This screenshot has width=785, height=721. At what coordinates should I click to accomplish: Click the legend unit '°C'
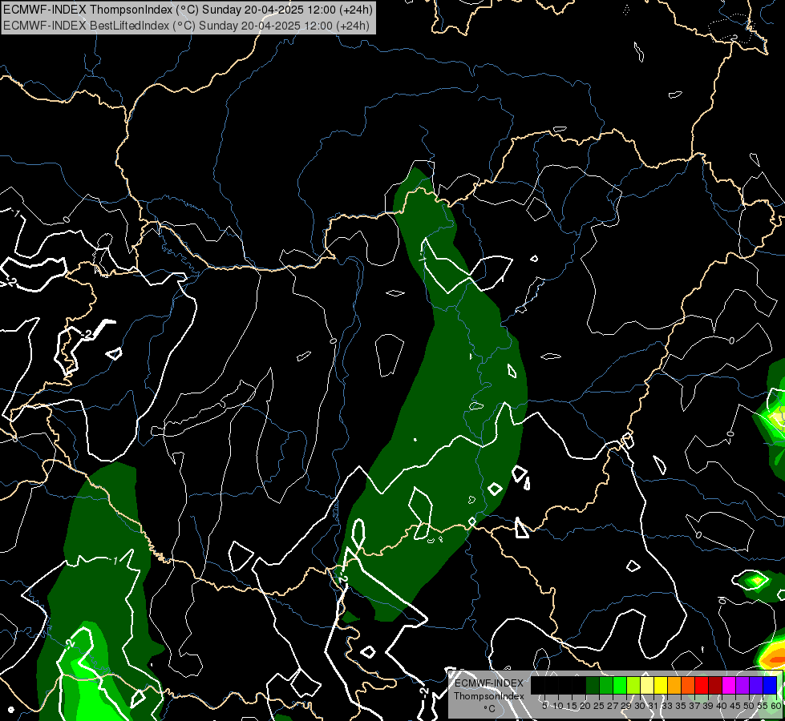(x=490, y=708)
